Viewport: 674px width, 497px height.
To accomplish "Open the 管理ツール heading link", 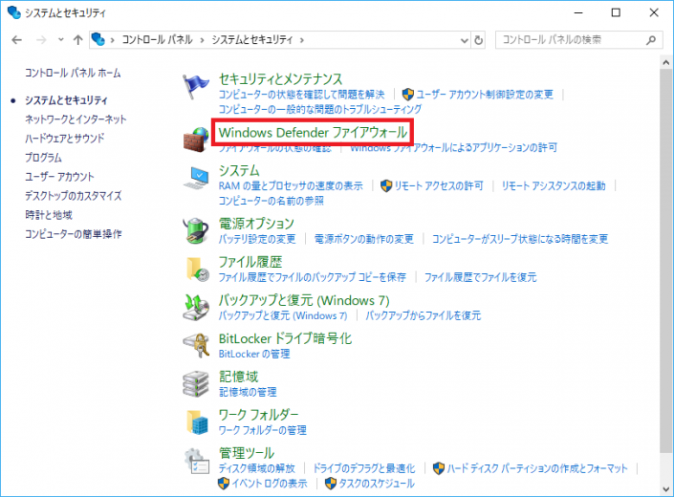I will pyautogui.click(x=247, y=453).
